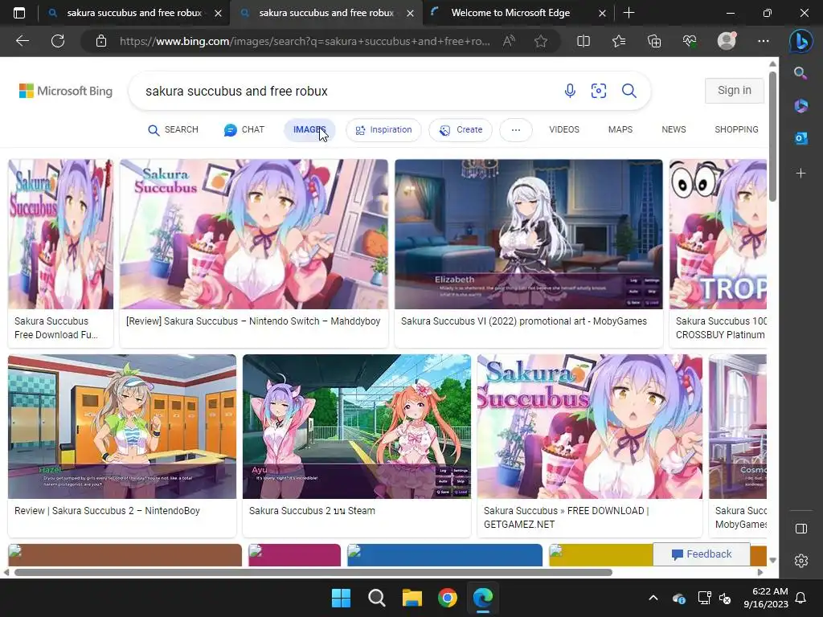Switch to the SEARCH tab
Screen dimensions: 823x617
pos(174,129)
